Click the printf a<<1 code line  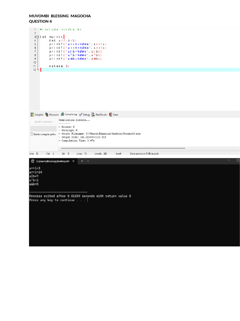point(78,48)
